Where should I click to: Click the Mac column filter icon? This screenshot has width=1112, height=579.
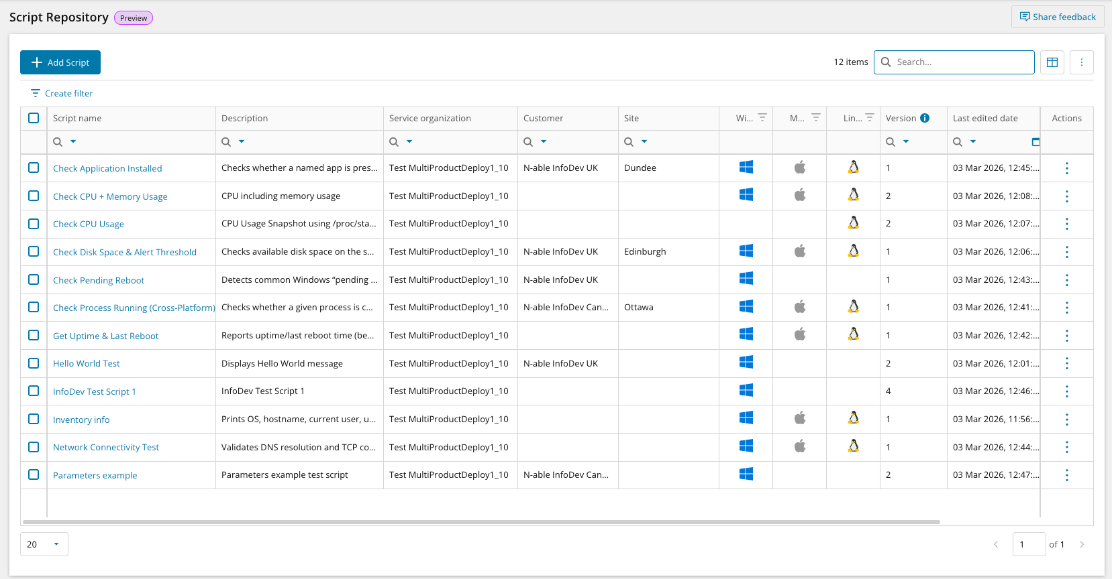point(816,117)
